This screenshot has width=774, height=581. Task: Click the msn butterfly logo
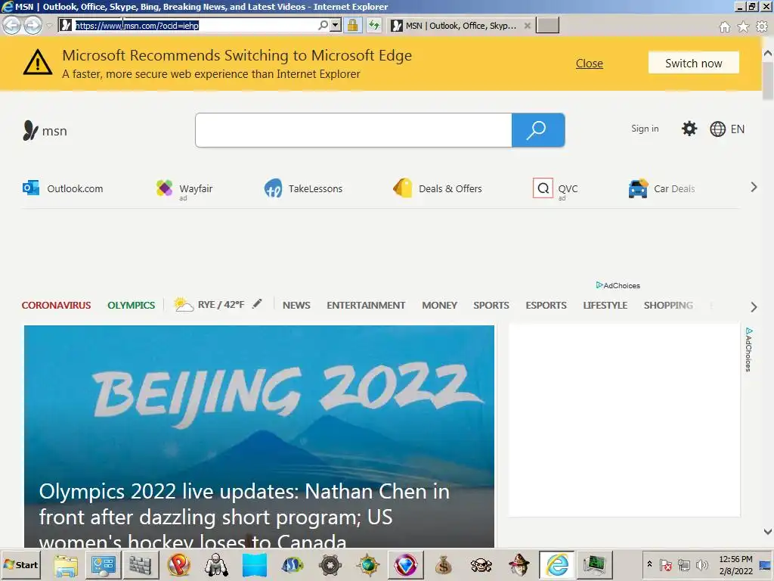[45, 131]
